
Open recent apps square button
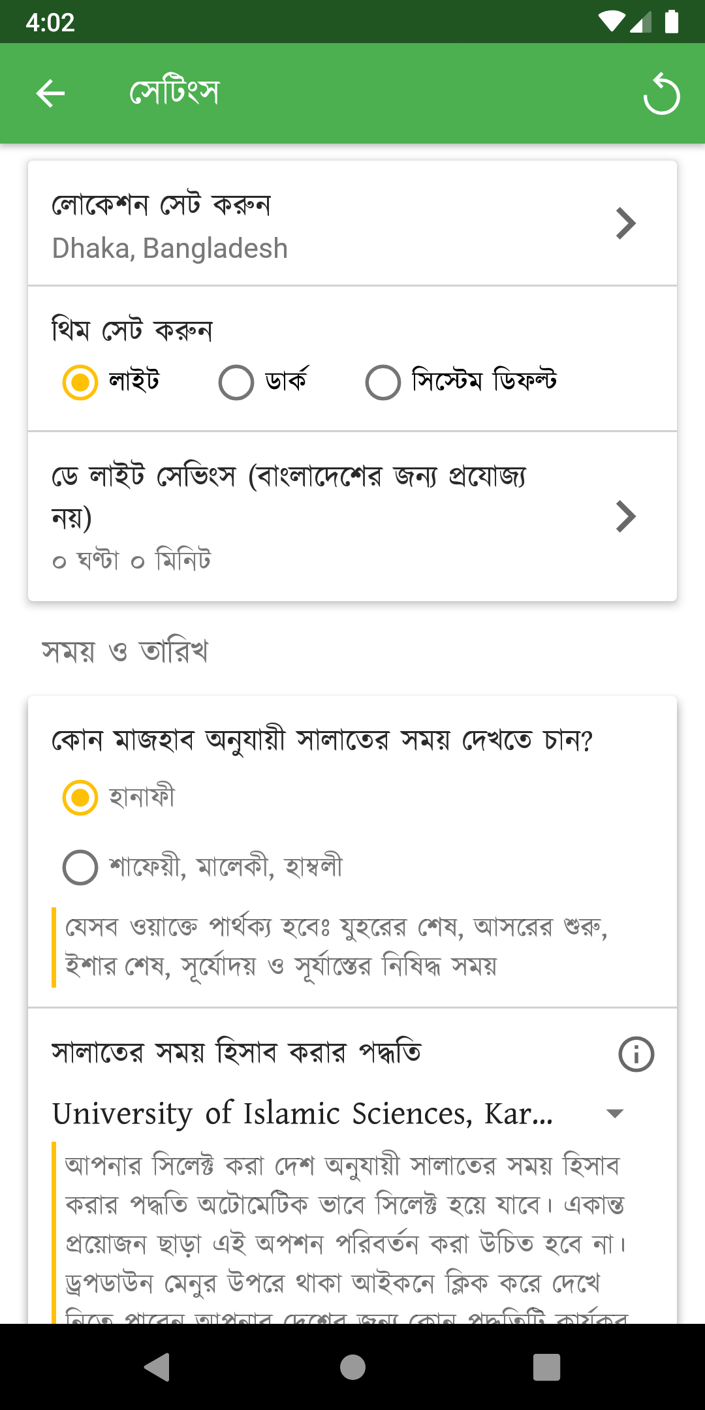point(546,1367)
